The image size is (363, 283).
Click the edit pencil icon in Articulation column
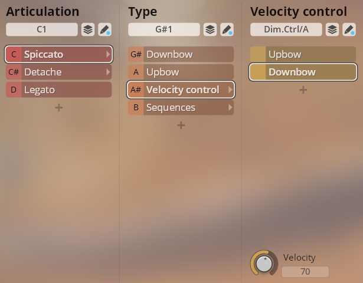coord(104,29)
